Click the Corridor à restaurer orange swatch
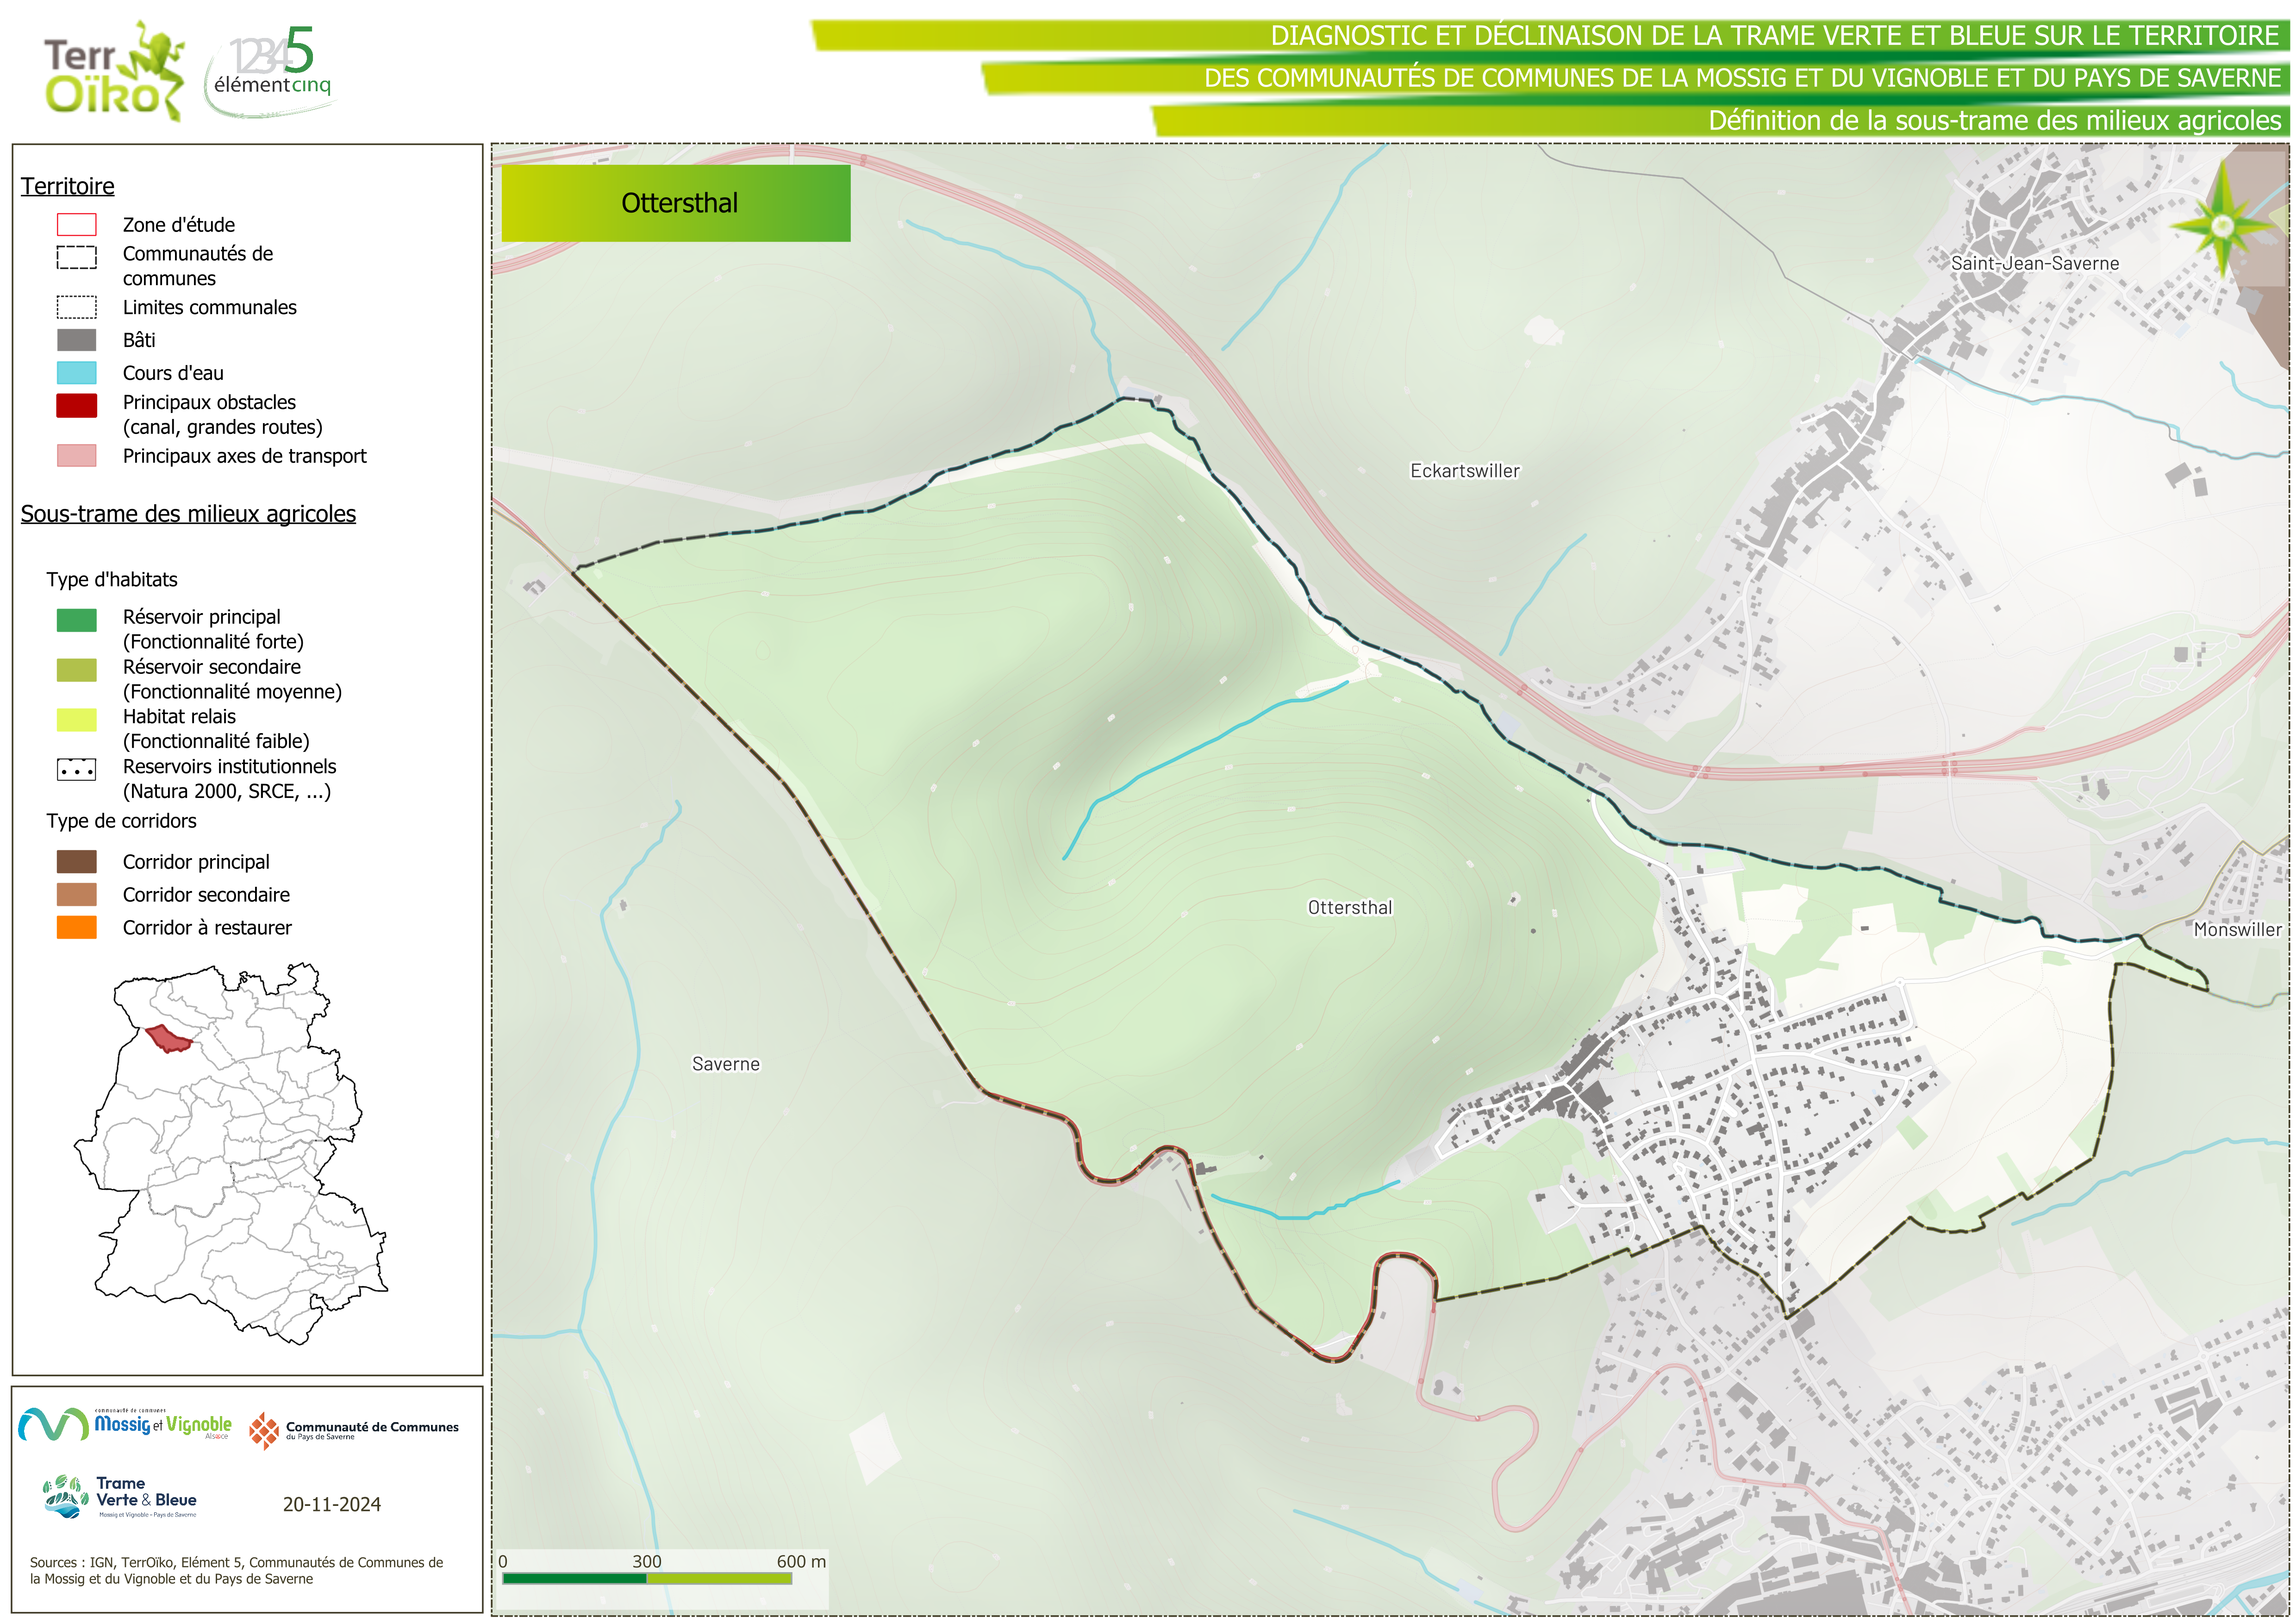Viewport: 2296px width, 1624px height. [x=76, y=928]
